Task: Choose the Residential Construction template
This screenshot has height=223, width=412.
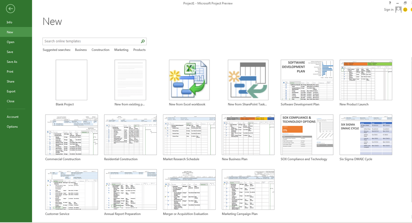Action: pos(130,135)
